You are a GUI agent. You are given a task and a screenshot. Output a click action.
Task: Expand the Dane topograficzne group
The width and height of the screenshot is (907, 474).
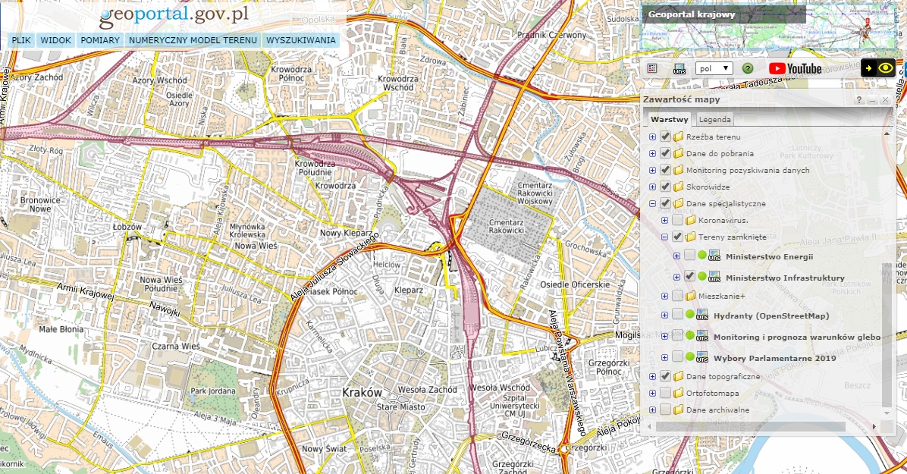tap(652, 377)
